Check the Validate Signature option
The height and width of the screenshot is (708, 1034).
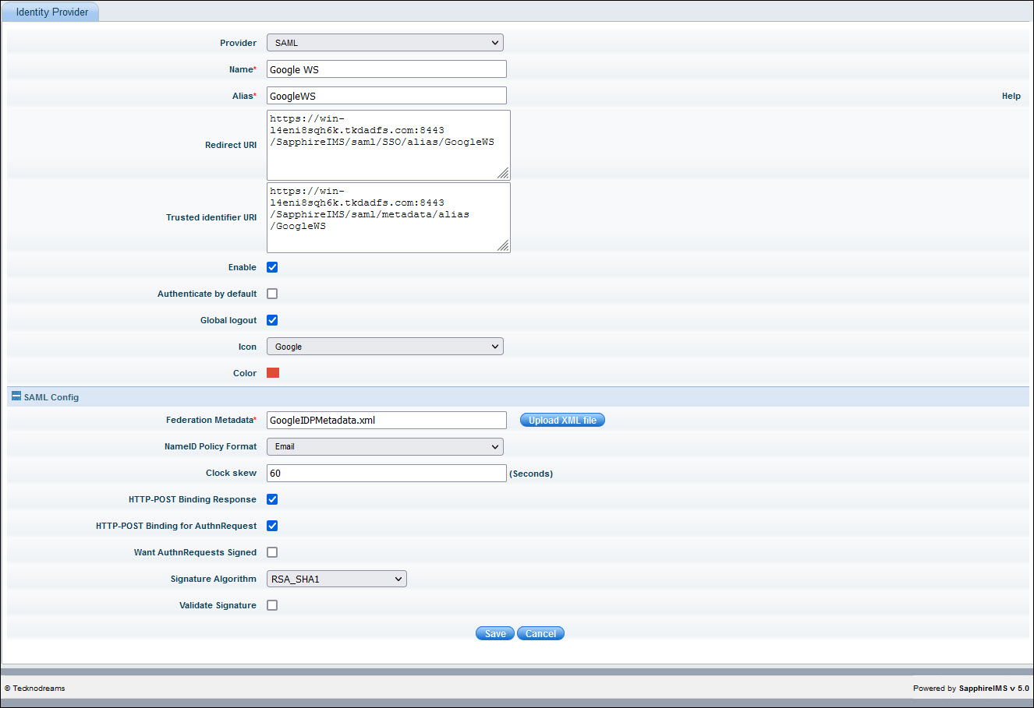point(271,604)
